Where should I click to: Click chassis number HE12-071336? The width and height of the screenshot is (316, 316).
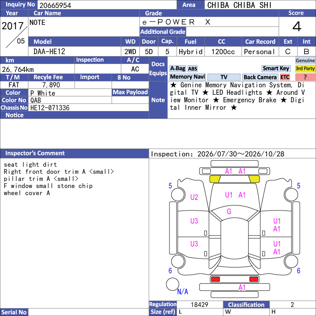[x=50, y=108]
